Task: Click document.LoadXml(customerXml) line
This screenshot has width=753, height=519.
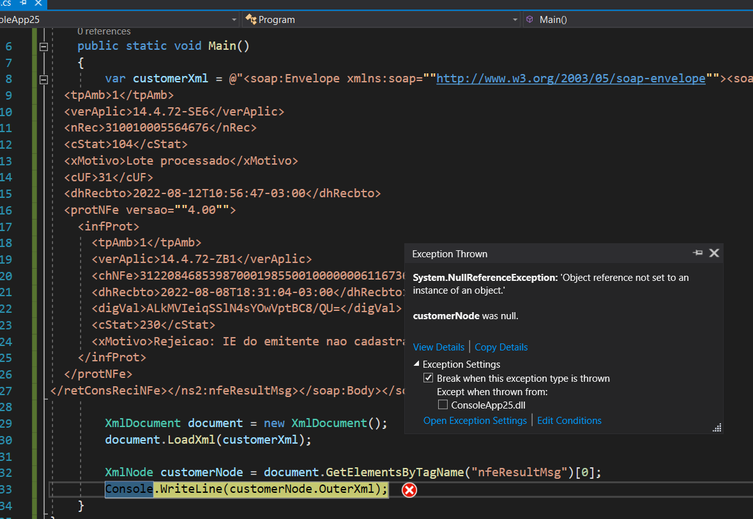Action: tap(208, 440)
